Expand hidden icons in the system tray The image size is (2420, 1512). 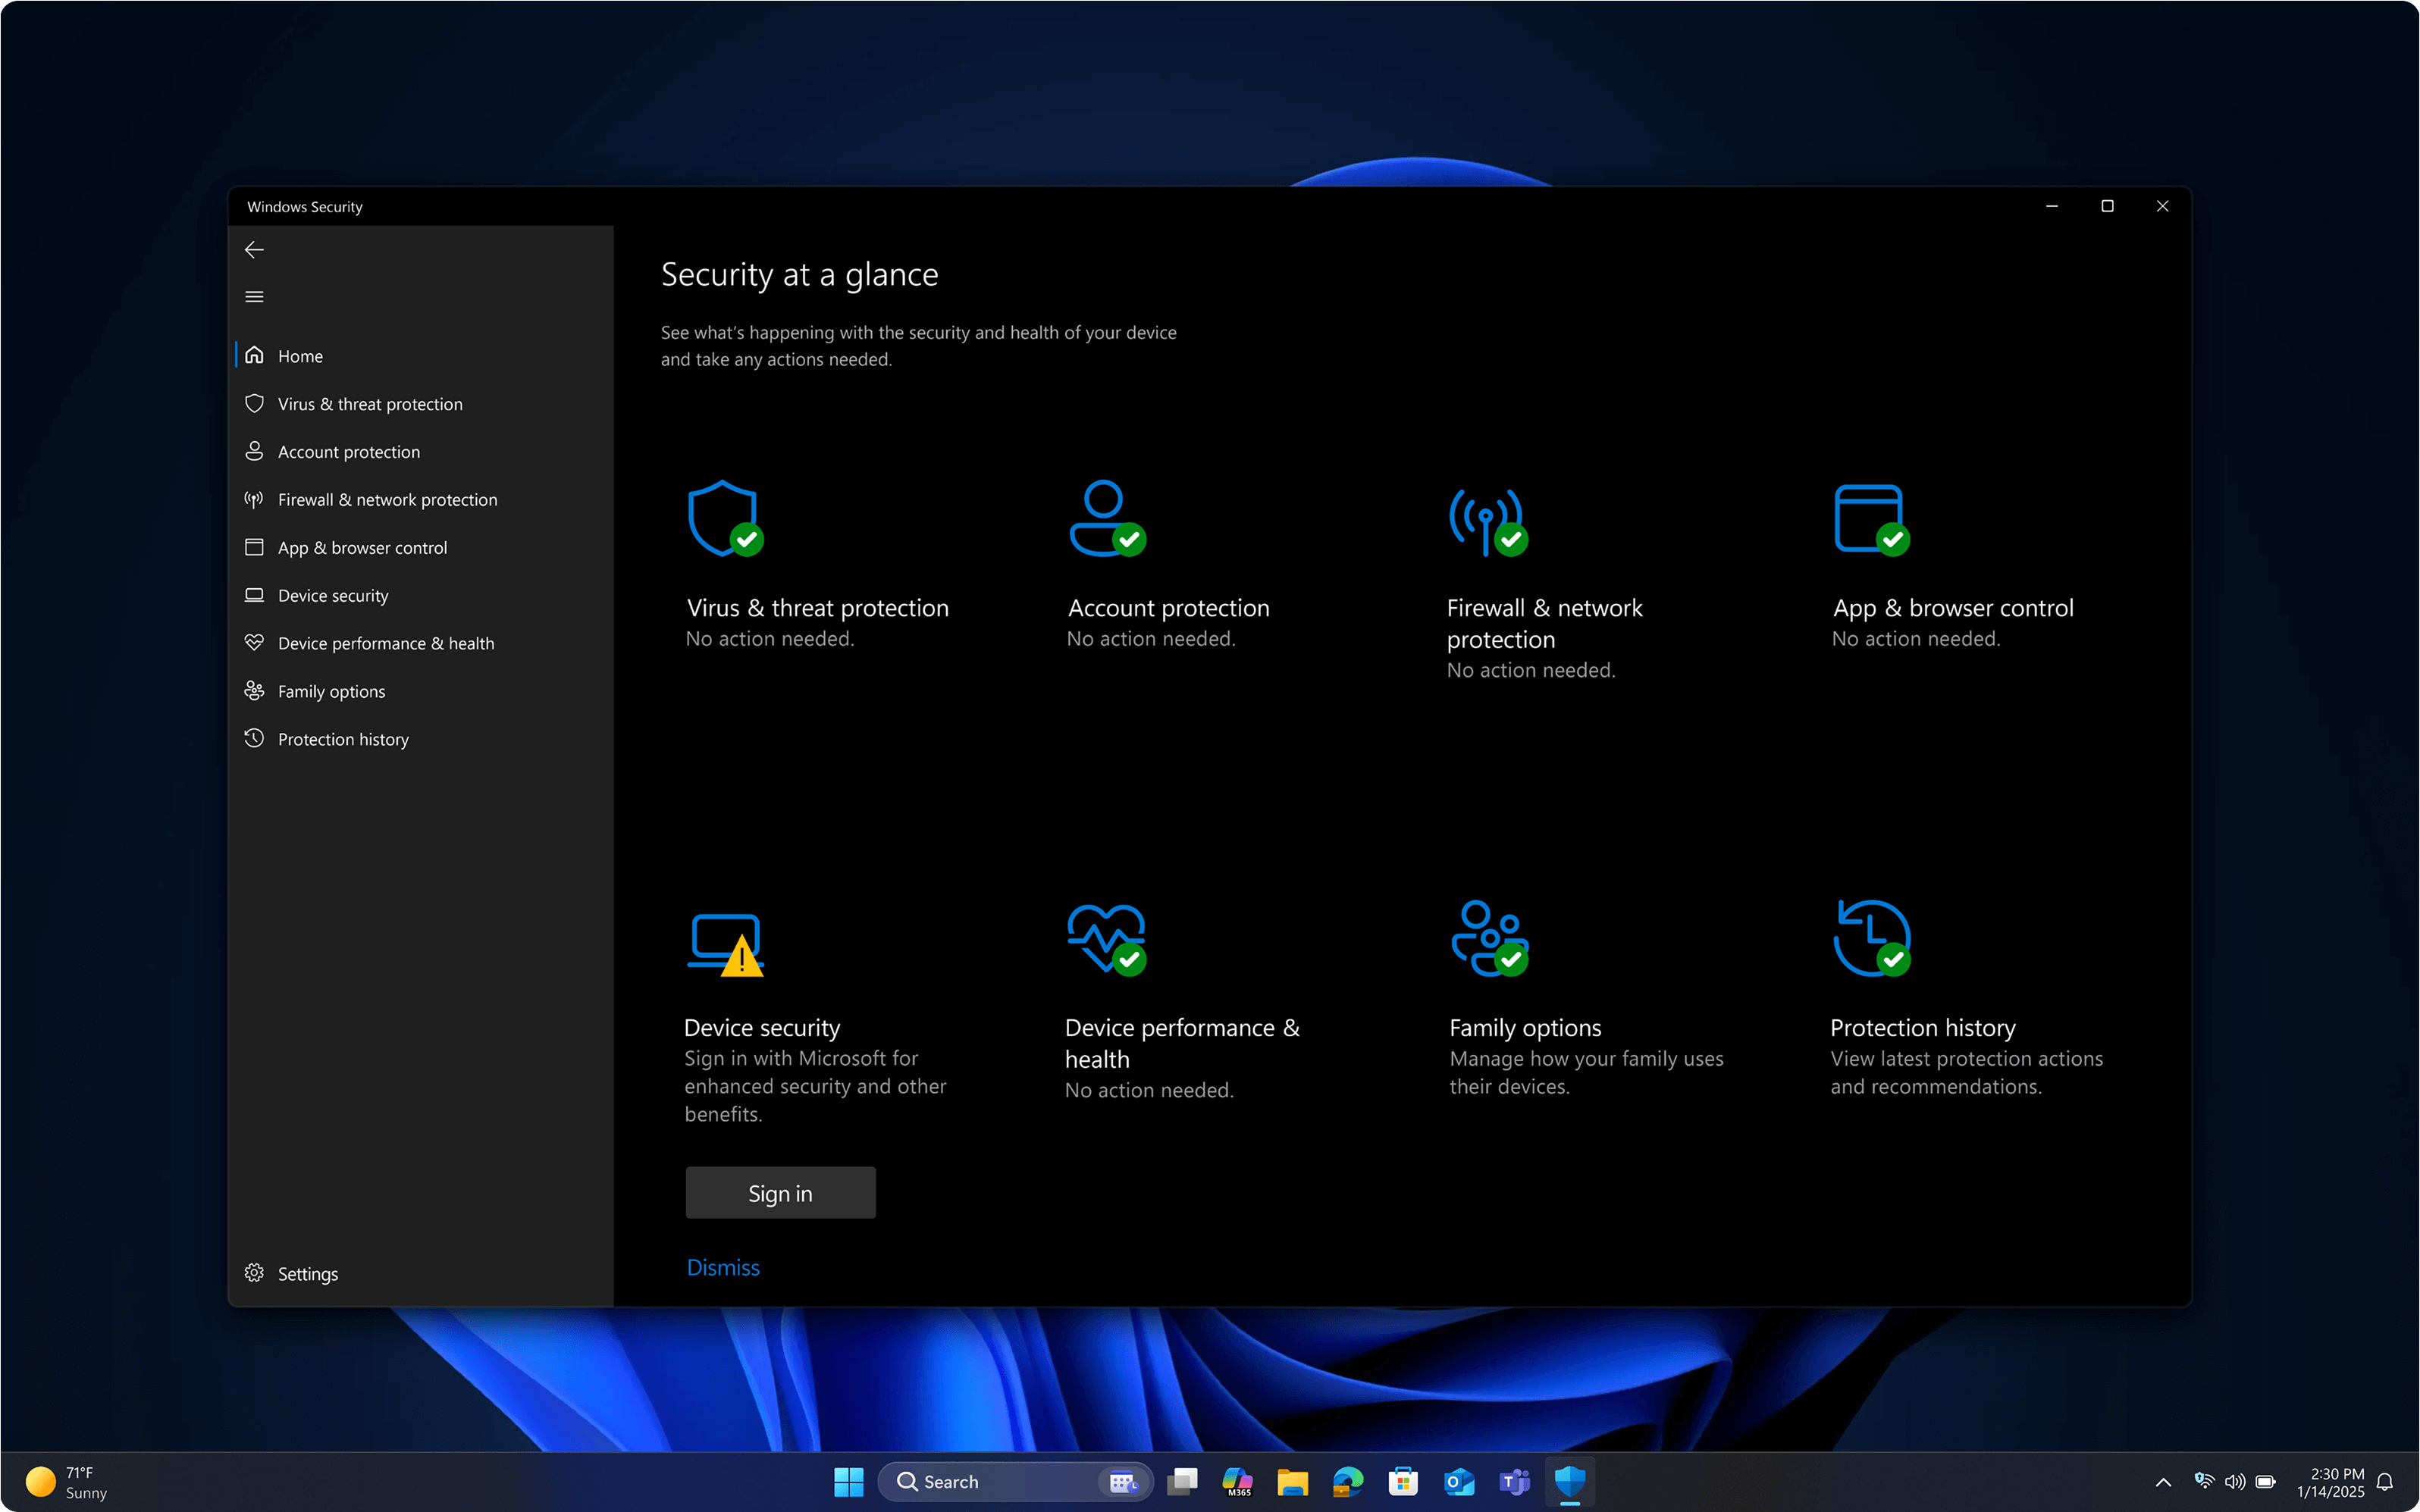(2162, 1481)
